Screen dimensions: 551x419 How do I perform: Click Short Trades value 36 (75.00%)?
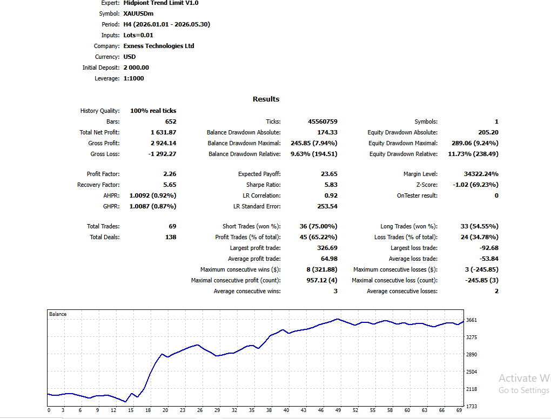coord(318,227)
